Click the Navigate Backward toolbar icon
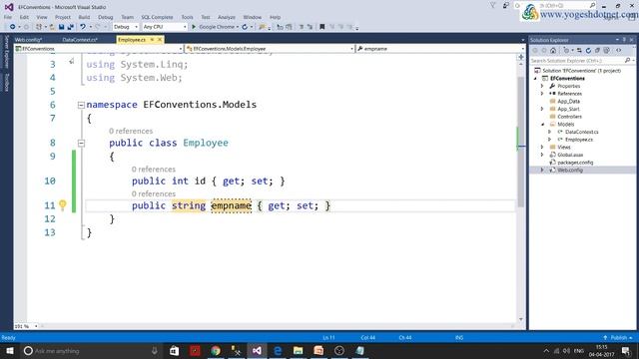The height and width of the screenshot is (359, 639). [13, 27]
